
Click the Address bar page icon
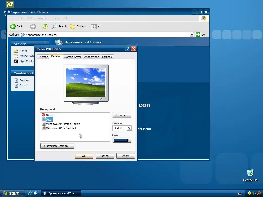pos(23,35)
